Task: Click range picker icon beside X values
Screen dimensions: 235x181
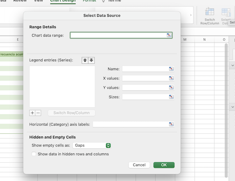Action: coord(171,78)
